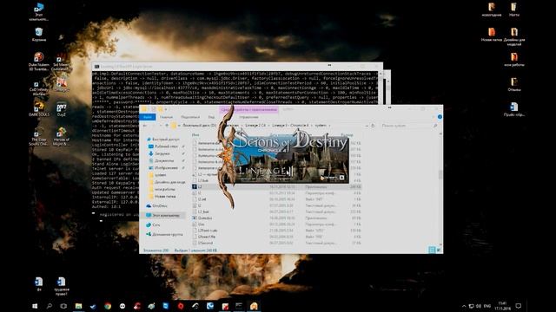Screen dimensions: 556x312
Task: Open File Explorer from the taskbar
Action: 78,306
